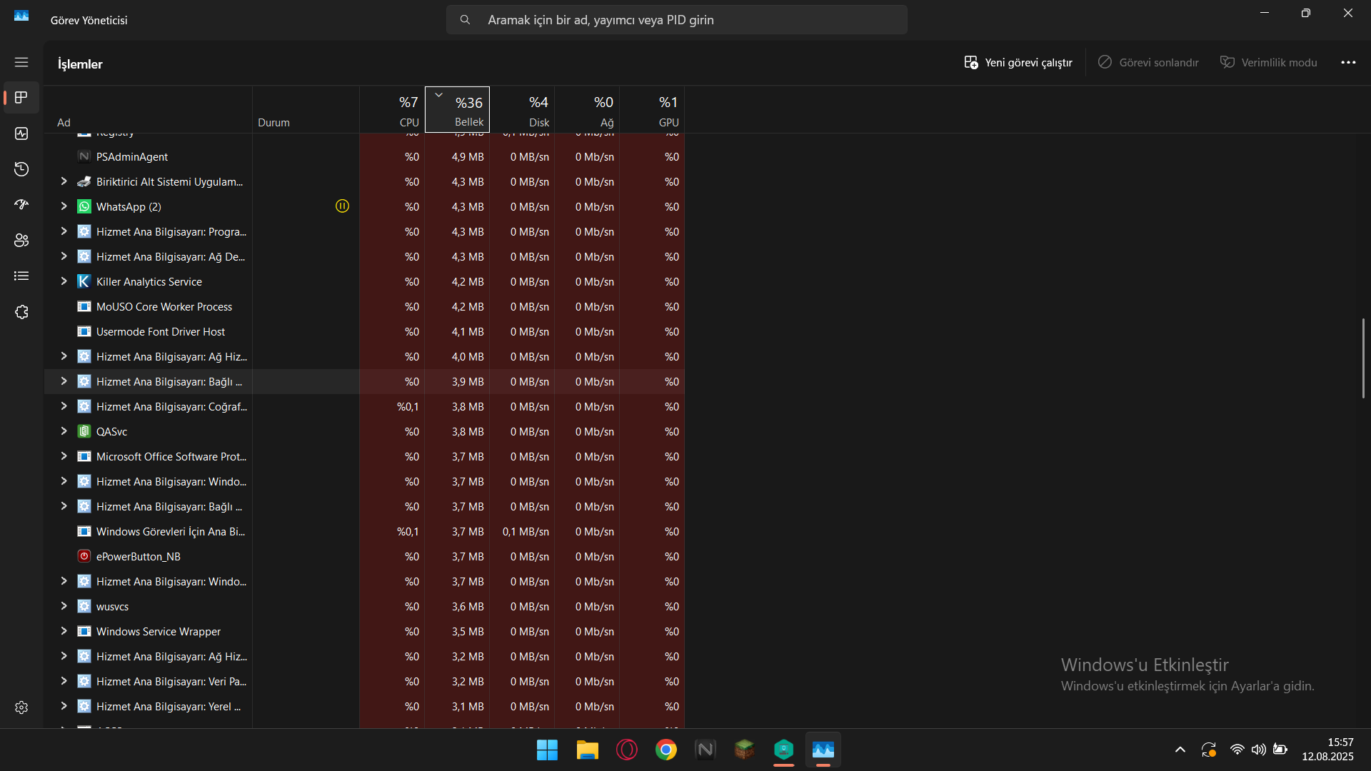Sort processes by Ad column
This screenshot has width=1371, height=771.
(148, 110)
